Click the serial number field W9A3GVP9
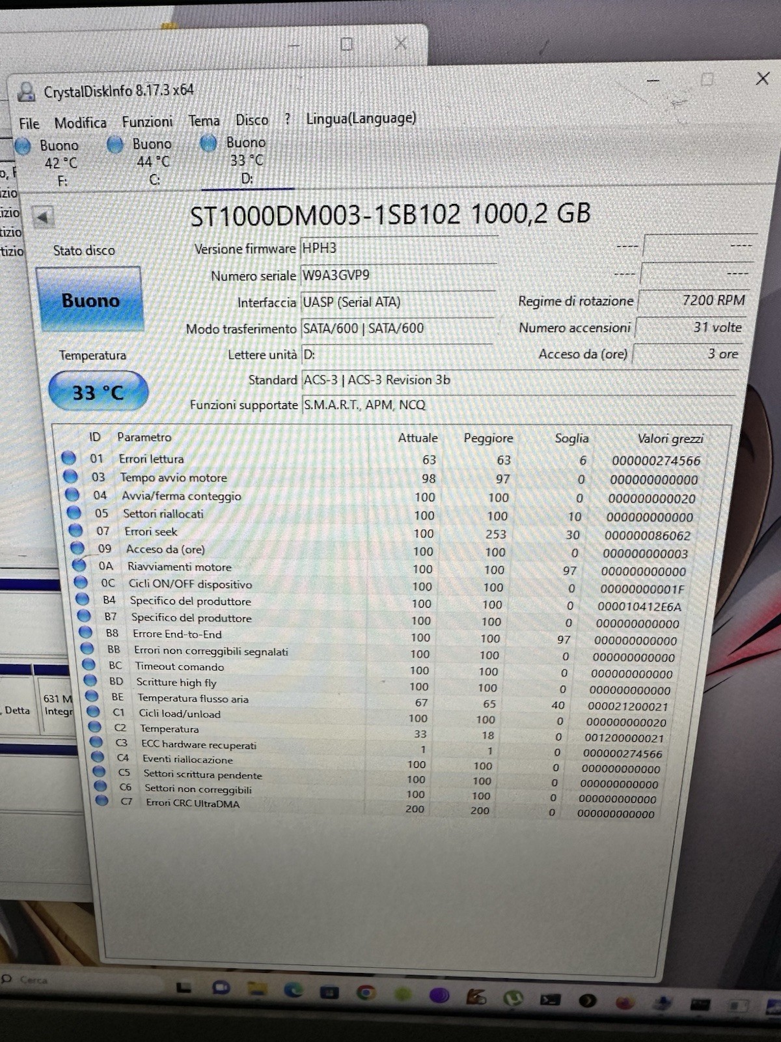The image size is (781, 1042). click(x=398, y=275)
